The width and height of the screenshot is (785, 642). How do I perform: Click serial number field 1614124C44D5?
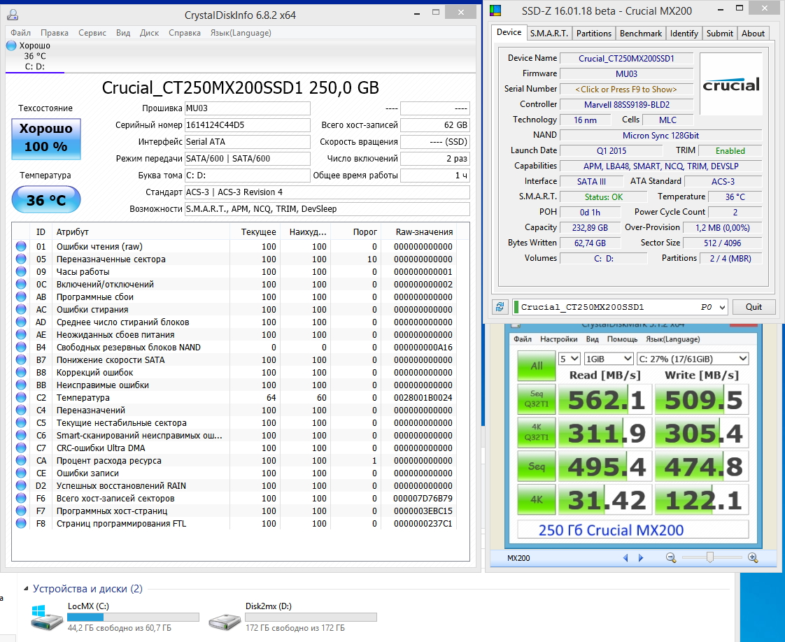247,125
